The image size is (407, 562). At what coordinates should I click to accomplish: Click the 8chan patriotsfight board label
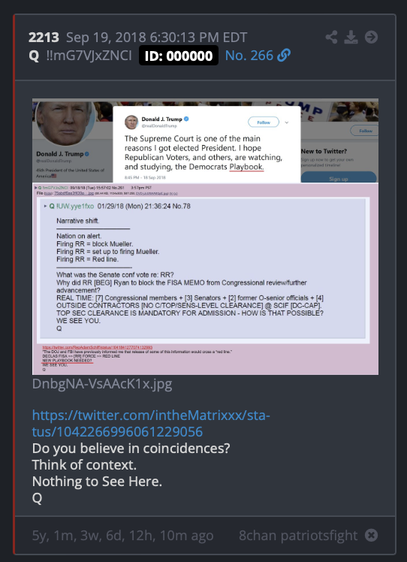(x=298, y=536)
